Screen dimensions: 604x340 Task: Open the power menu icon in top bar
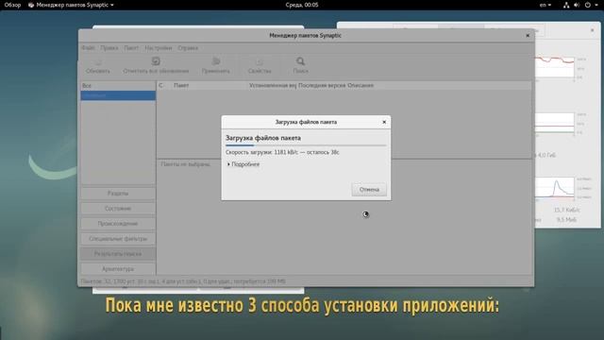click(x=588, y=5)
